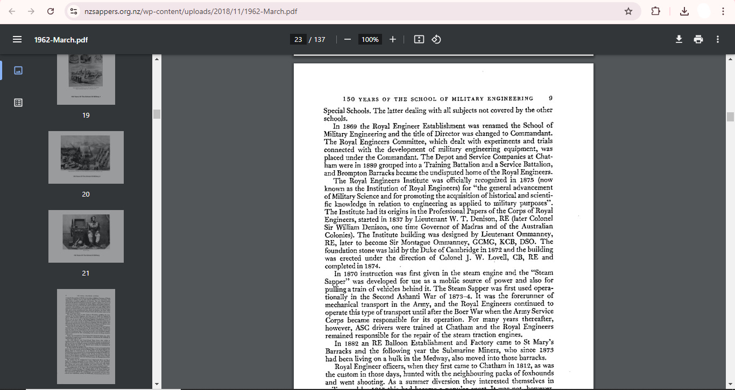Viewport: 735px width, 390px height.
Task: Click the total pages text '137'
Action: 320,39
